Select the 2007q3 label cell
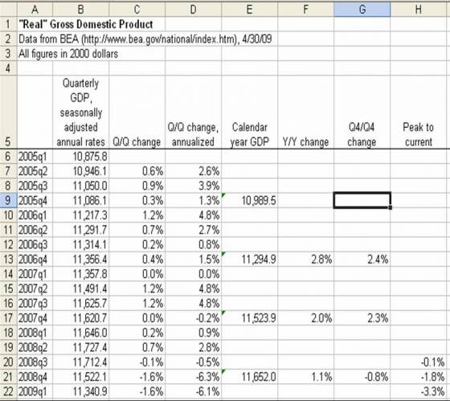The image size is (450, 401). [35, 303]
